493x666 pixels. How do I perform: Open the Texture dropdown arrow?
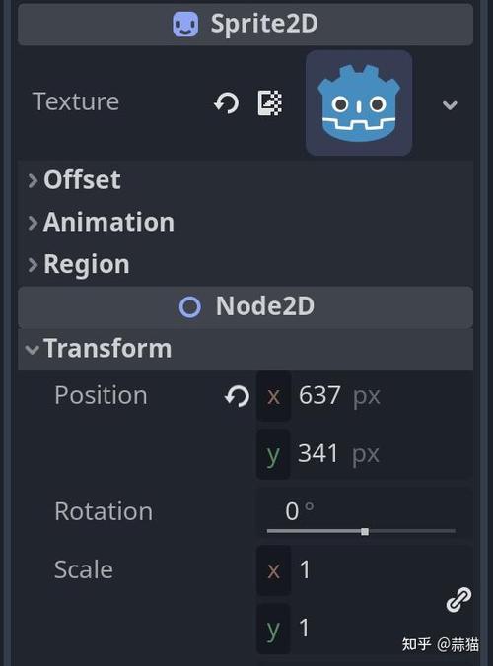(450, 104)
